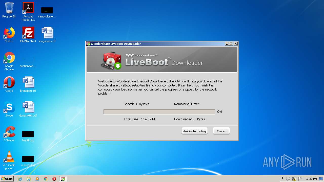Open the Recycle Bin desktop icon
The image size is (324, 182).
pyautogui.click(x=9, y=10)
